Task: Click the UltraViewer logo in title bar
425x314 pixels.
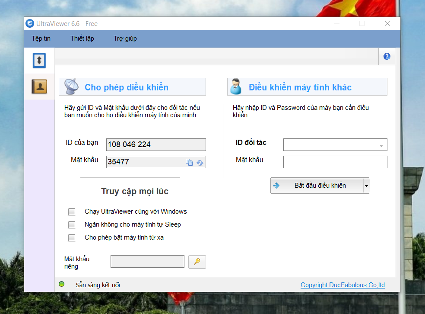Action: 30,24
